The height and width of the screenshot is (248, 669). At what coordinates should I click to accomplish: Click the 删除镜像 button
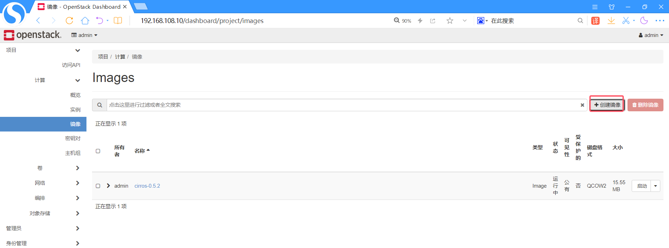coord(645,105)
